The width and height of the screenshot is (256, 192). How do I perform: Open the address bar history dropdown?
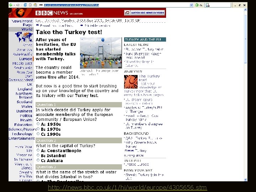click(x=192, y=5)
